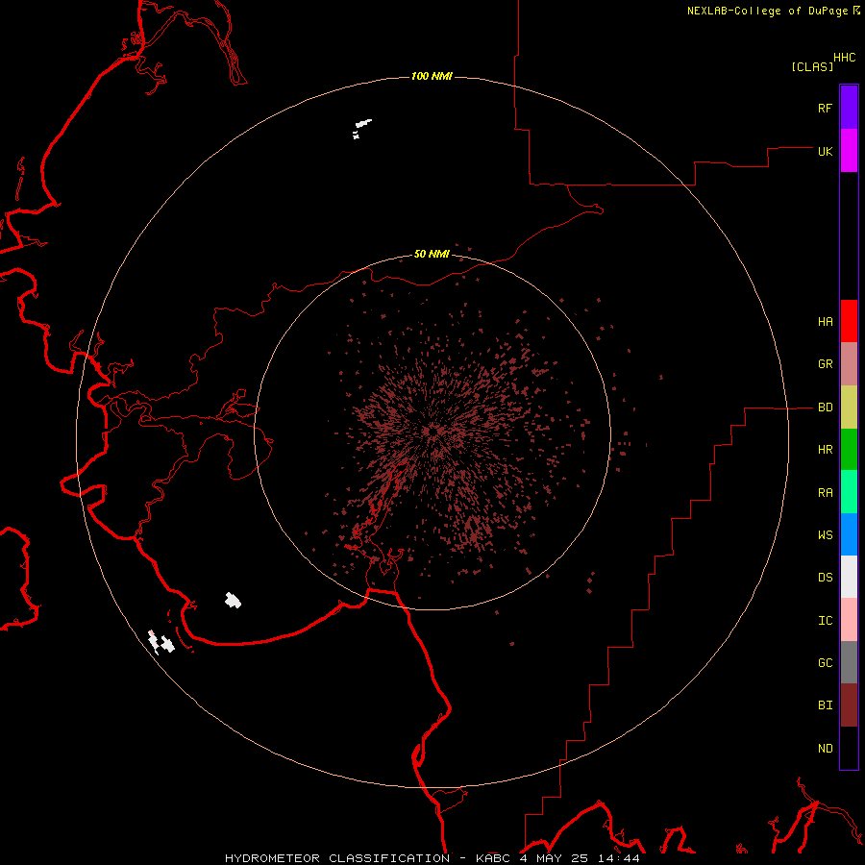865x865 pixels.
Task: Click the HA red legend swatch
Action: pos(849,321)
